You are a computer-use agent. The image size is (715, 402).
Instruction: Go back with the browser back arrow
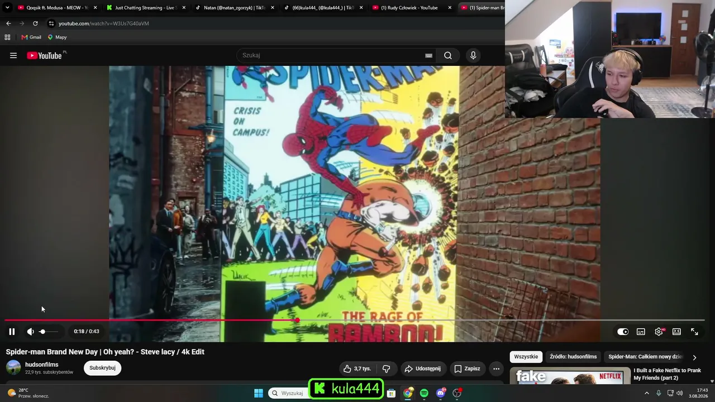8,23
